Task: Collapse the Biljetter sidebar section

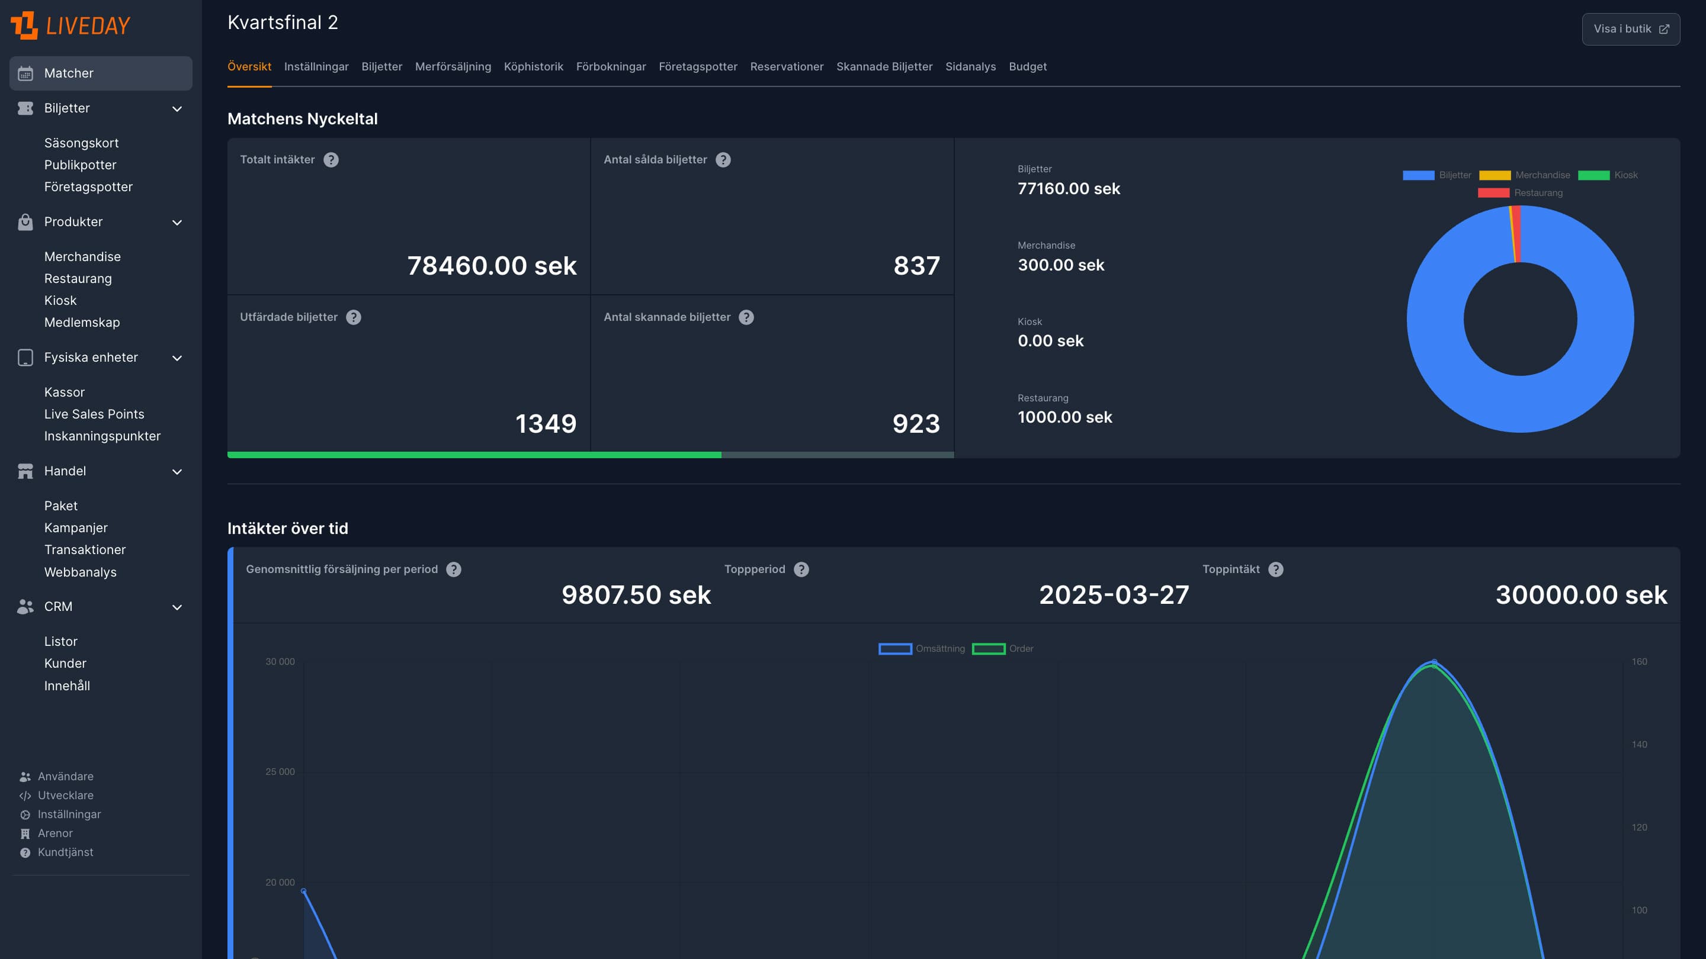Action: pyautogui.click(x=176, y=108)
